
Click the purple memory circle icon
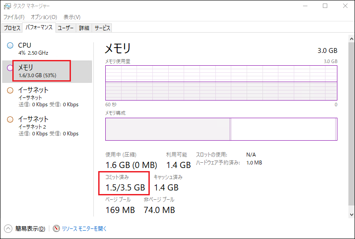point(10,68)
